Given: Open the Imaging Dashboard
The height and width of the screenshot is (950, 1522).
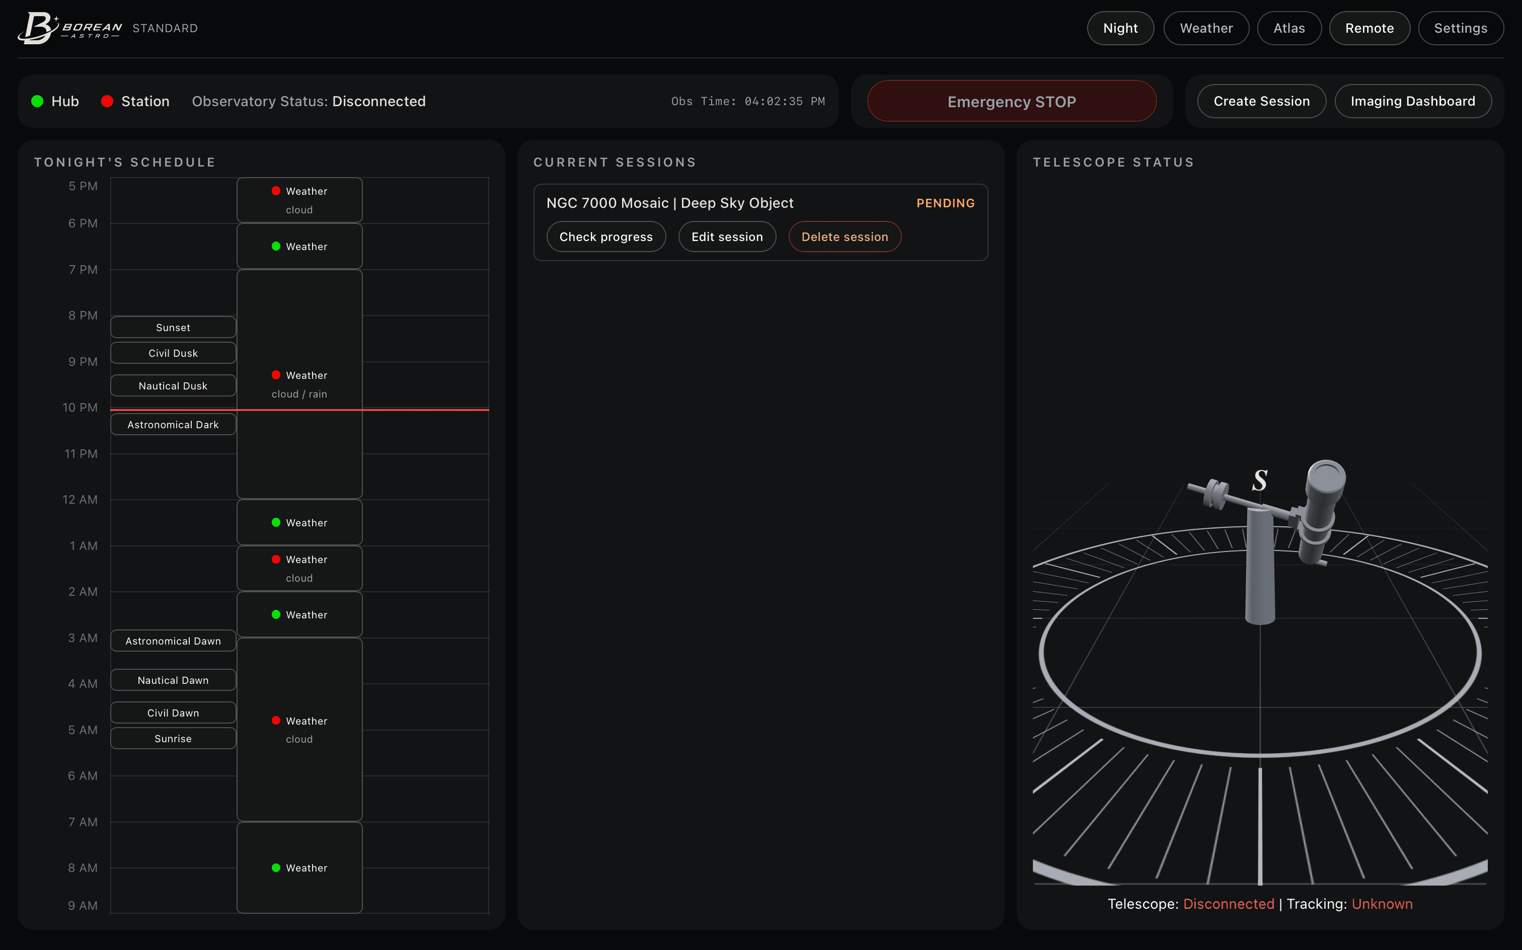Looking at the screenshot, I should coord(1412,101).
